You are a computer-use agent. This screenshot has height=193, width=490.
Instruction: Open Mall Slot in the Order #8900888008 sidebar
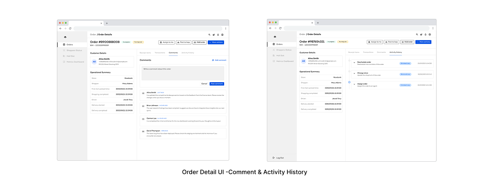point(70,56)
